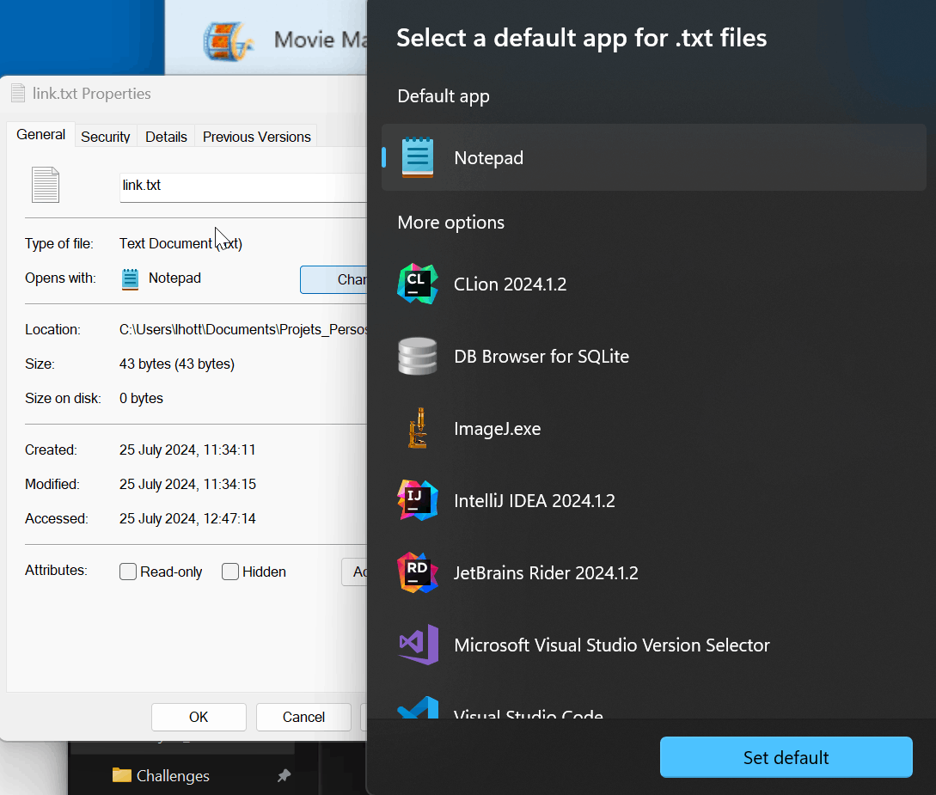
Task: Select Microsoft Visual Studio Version Selector icon
Action: click(419, 645)
